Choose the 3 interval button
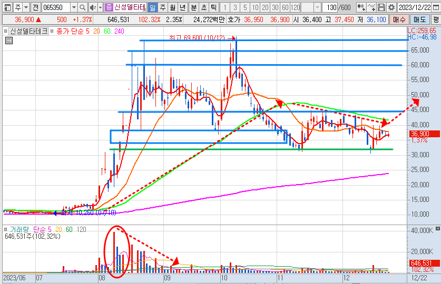The height and width of the screenshot is (284, 441). 235,7
